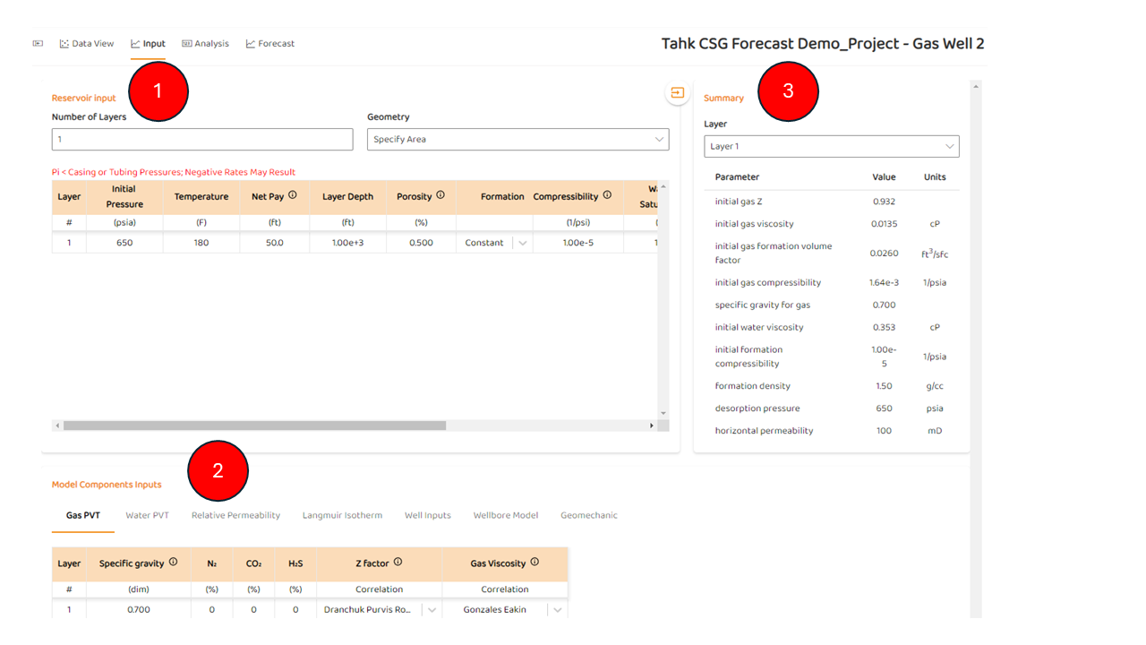Viewport: 1146px width, 645px height.
Task: Click the info icon next to Compressibility
Action: pyautogui.click(x=607, y=195)
